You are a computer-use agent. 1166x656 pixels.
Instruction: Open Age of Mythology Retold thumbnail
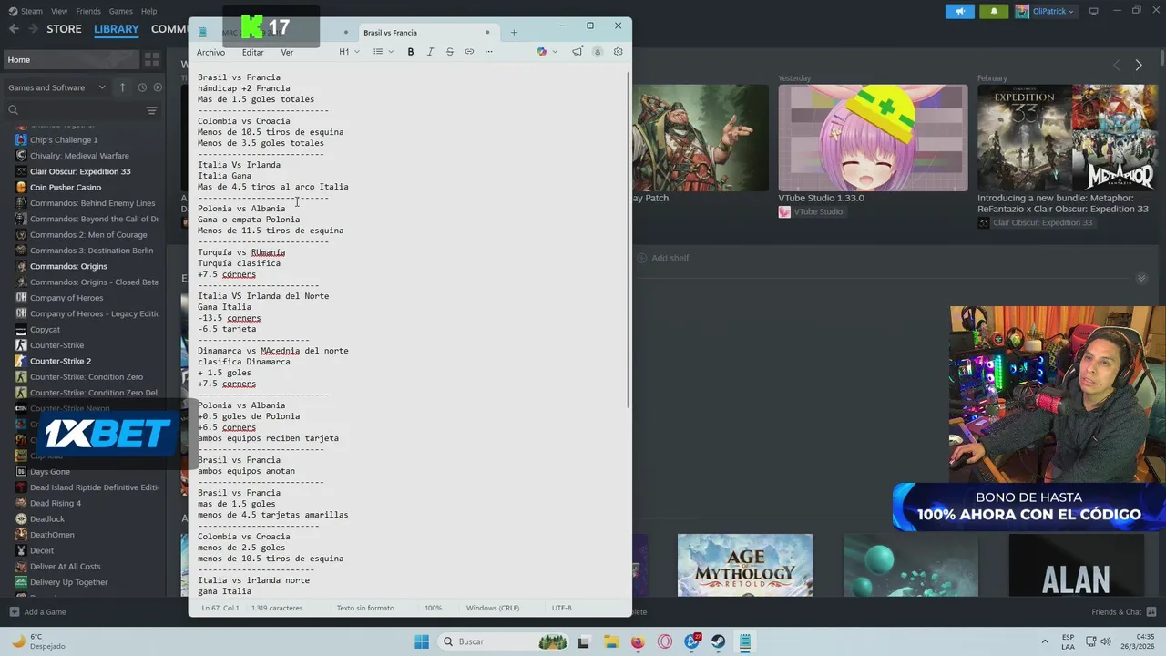[x=745, y=565]
